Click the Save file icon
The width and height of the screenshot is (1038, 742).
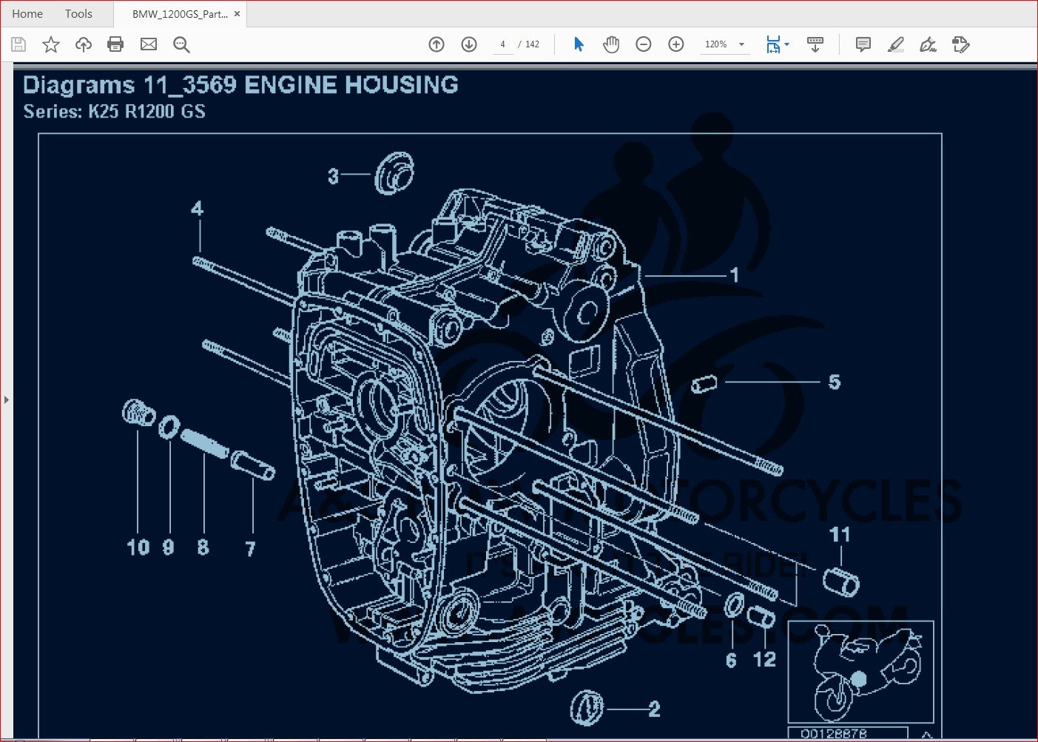coord(18,44)
